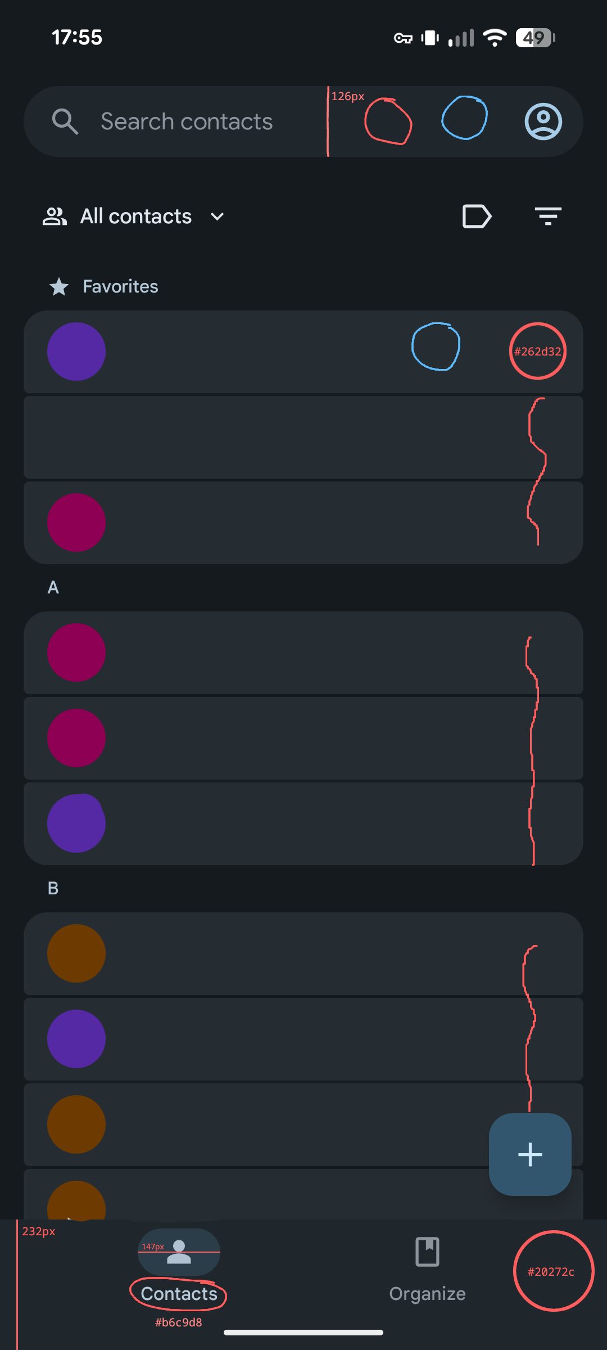Open the Favorites row without an avatar

(281, 438)
